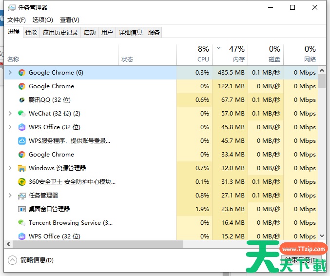Select the Tencent Browsing Service row name
The height and width of the screenshot is (276, 330).
click(71, 222)
